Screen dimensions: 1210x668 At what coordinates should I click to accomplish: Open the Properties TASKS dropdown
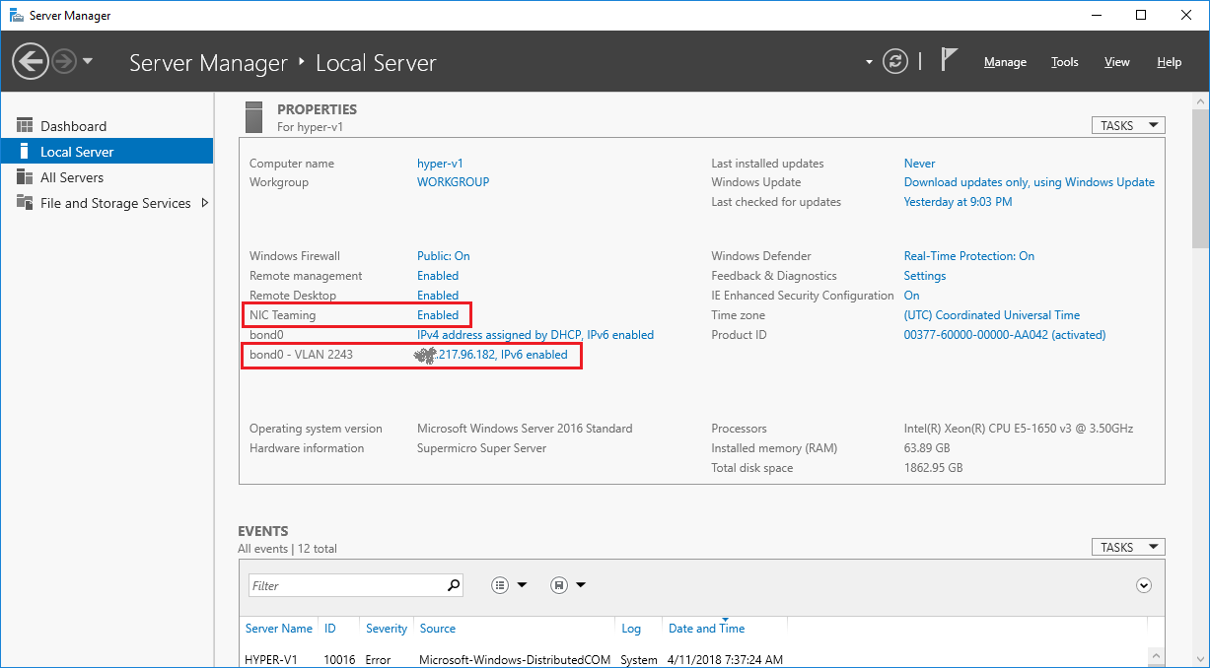(1128, 125)
